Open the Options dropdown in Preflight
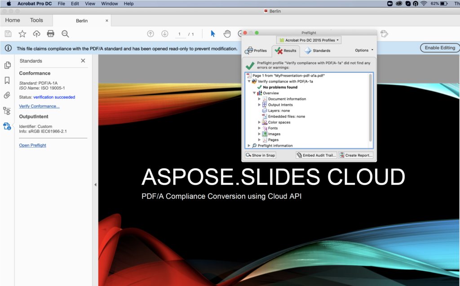This screenshot has height=286, width=460. [x=364, y=50]
